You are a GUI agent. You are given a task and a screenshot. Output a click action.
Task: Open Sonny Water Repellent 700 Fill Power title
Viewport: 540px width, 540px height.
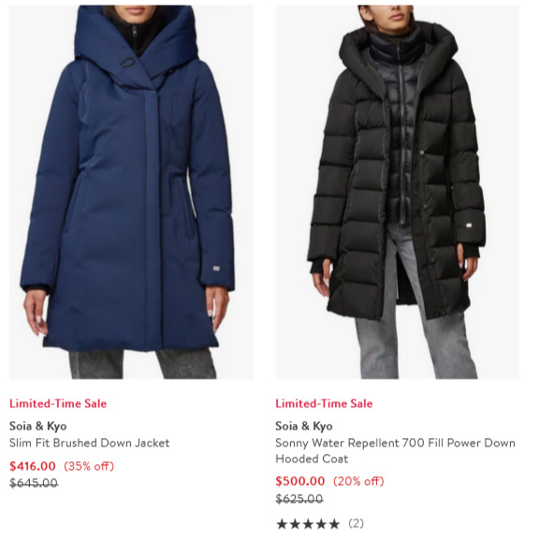395,450
